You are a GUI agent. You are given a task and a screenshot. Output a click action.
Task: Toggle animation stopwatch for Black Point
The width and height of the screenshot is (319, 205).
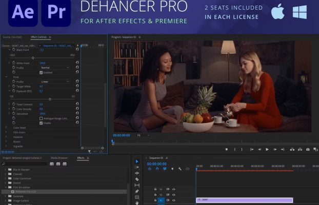pos(14,50)
